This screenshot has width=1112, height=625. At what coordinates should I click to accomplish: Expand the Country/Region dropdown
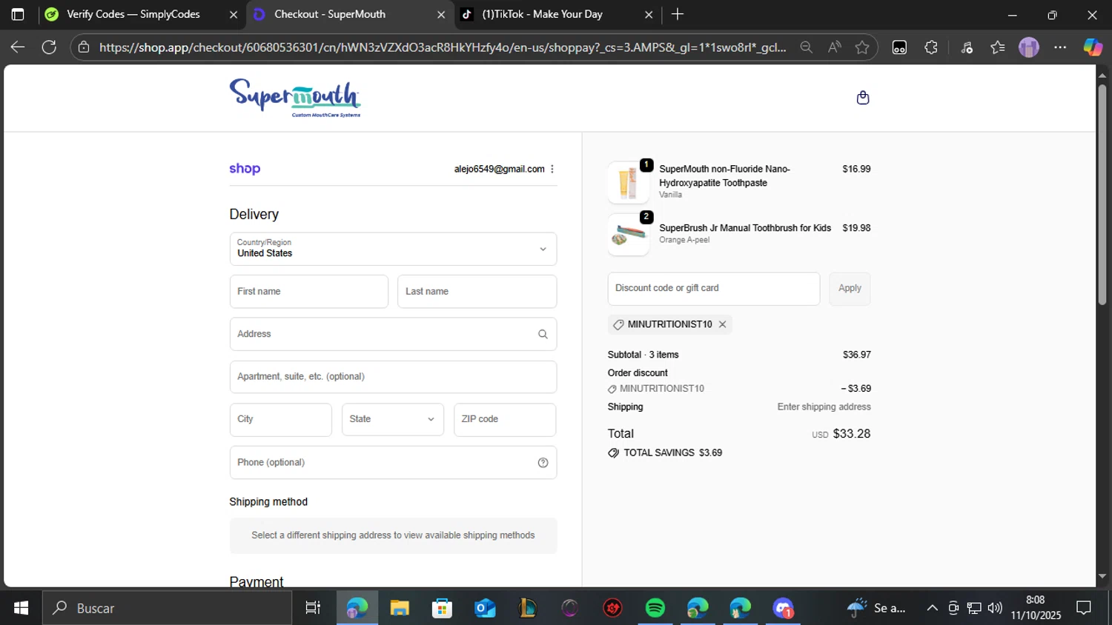pyautogui.click(x=393, y=249)
